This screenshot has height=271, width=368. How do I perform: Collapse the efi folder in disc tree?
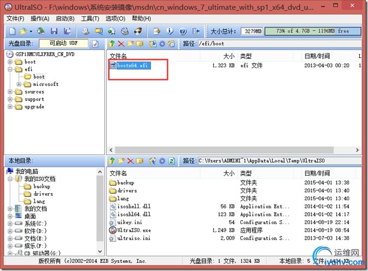(x=10, y=69)
